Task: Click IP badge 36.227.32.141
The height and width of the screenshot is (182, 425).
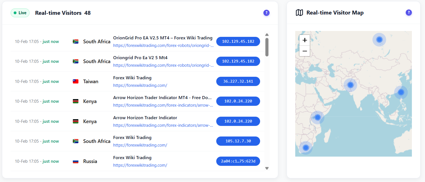Action: click(x=238, y=81)
